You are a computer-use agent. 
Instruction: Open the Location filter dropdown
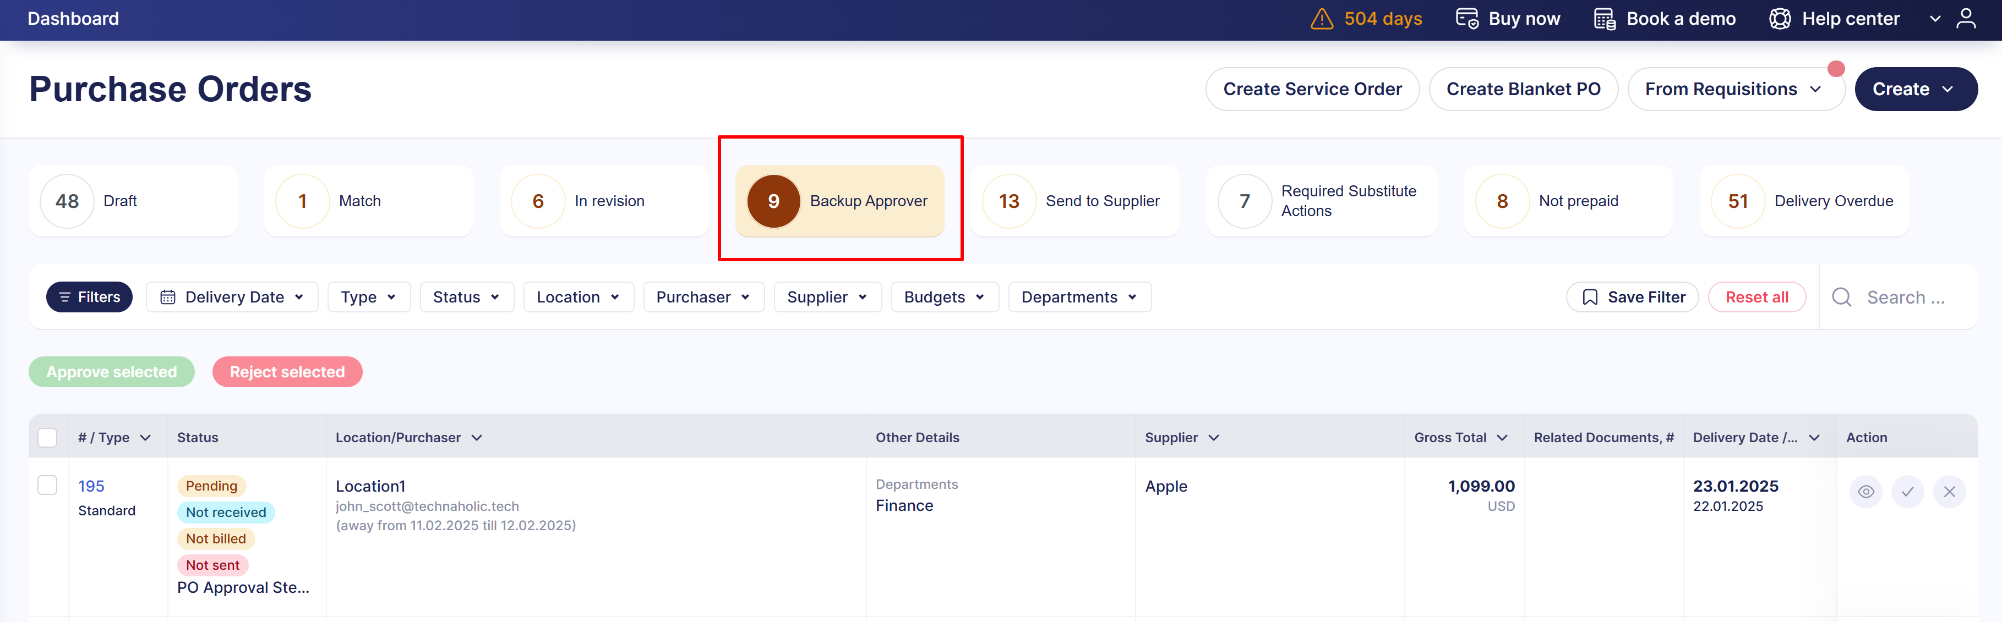coord(578,298)
